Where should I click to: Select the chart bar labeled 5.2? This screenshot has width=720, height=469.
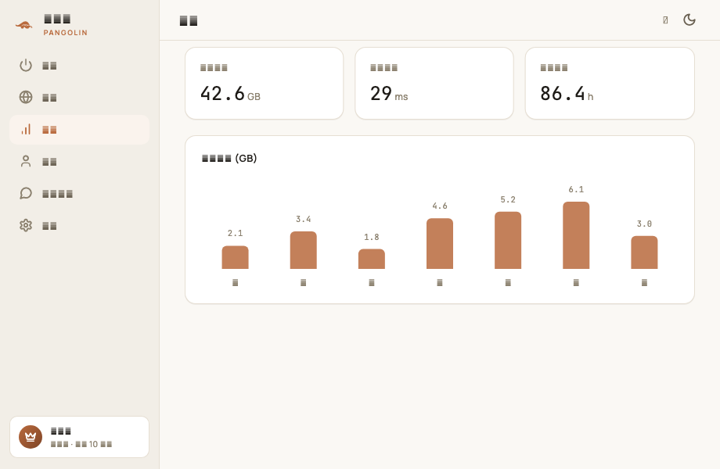[x=508, y=240]
